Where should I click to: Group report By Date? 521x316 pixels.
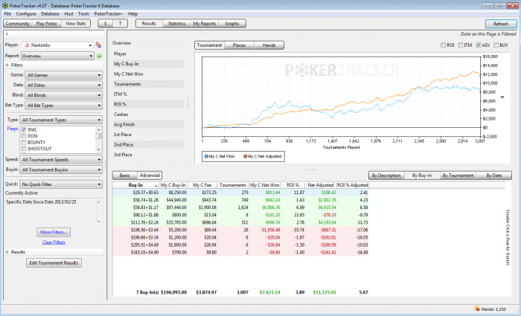click(494, 175)
